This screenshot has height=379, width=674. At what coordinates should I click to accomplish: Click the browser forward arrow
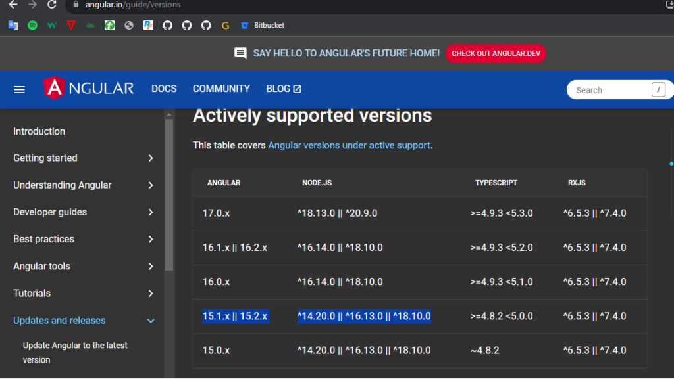32,5
